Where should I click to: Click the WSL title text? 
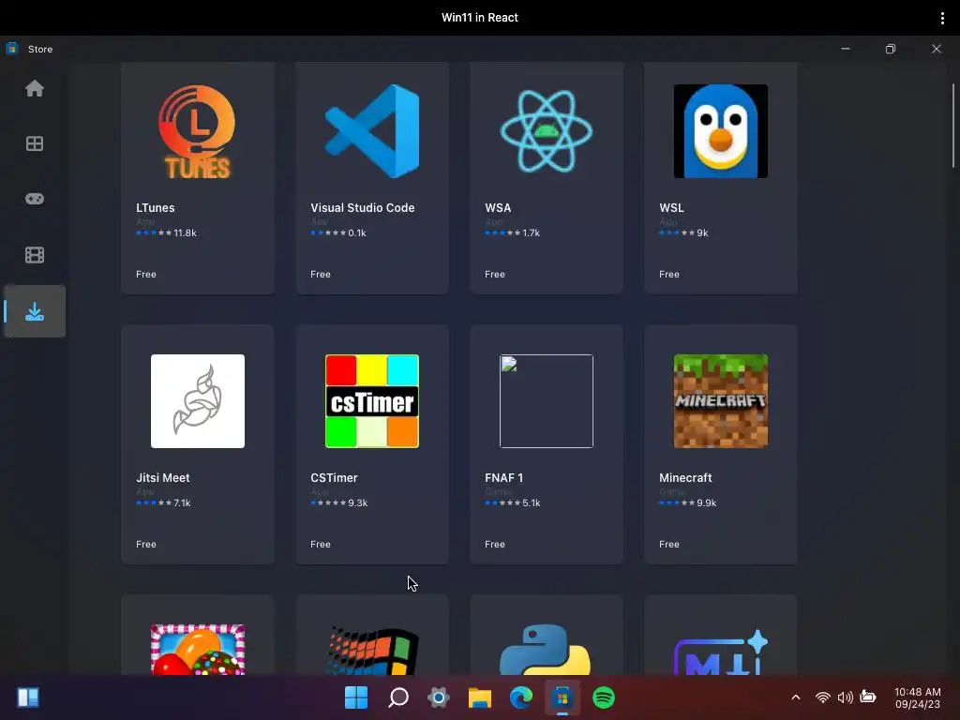pos(671,207)
